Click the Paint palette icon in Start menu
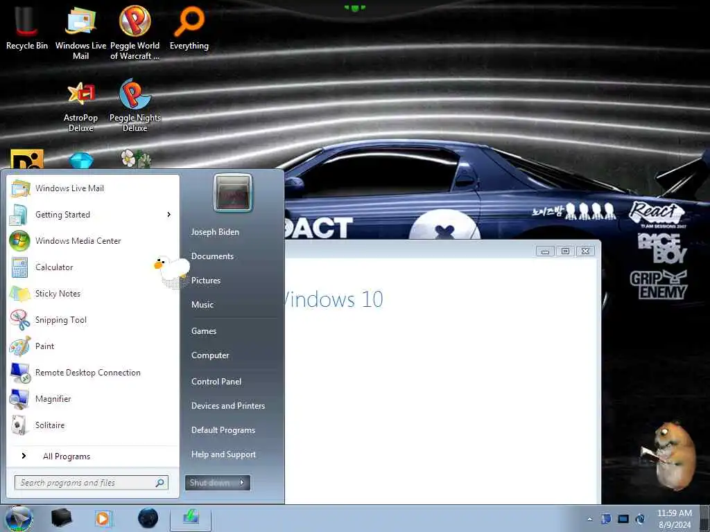The width and height of the screenshot is (710, 532). point(20,346)
